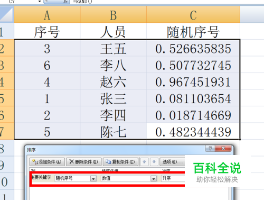Click cell with 序号 value 3 in 王五's row

(x=47, y=48)
